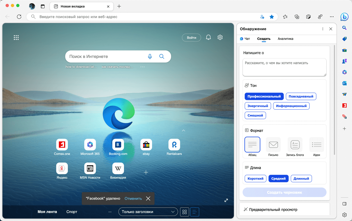The height and width of the screenshot is (221, 352).
Task: Open the Только заголовки dropdown
Action: (x=148, y=212)
